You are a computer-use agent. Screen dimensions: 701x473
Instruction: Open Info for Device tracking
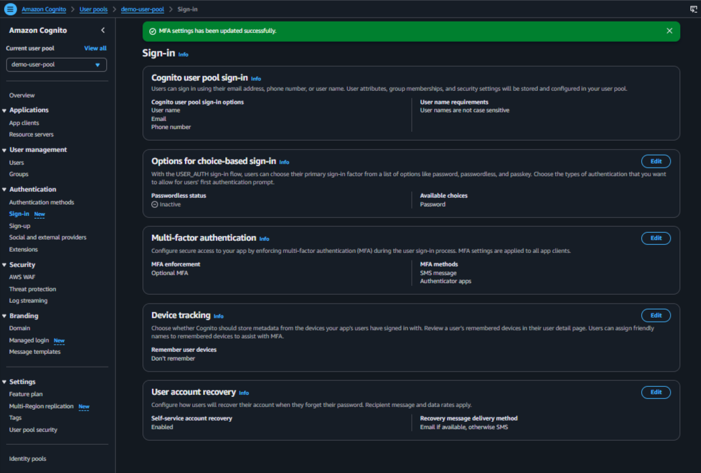click(218, 316)
